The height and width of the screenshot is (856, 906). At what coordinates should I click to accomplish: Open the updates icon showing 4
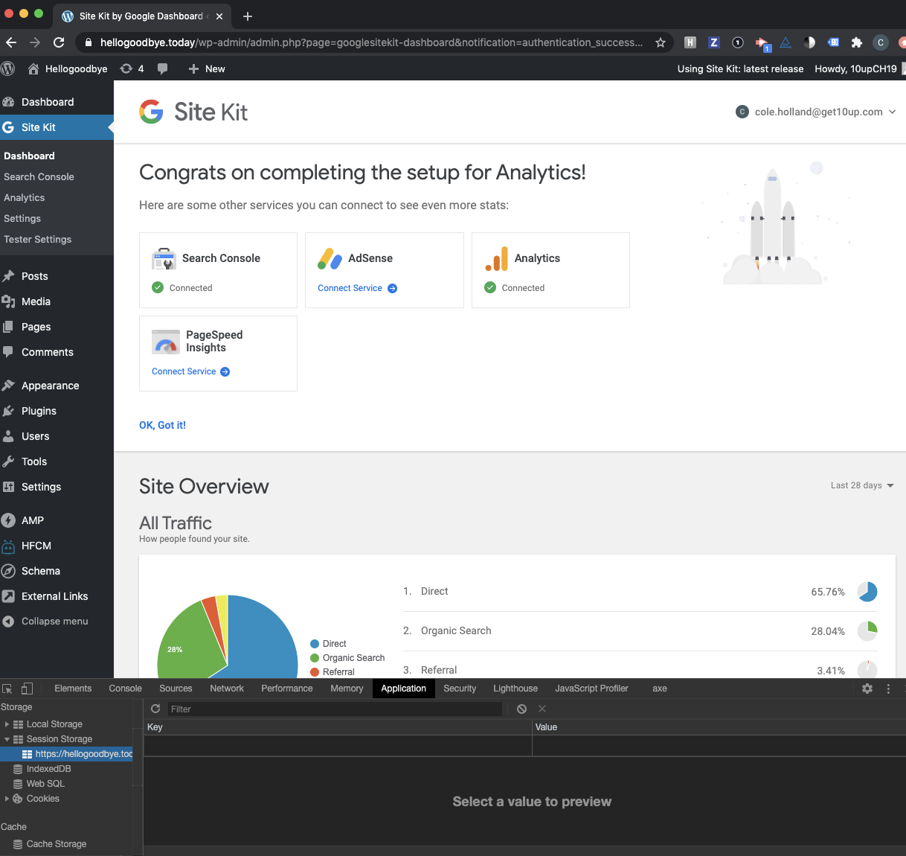pos(132,68)
